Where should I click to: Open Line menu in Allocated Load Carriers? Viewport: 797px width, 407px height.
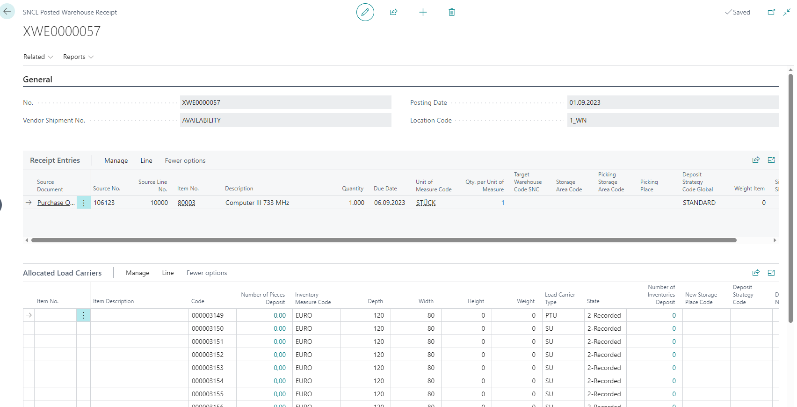(168, 273)
